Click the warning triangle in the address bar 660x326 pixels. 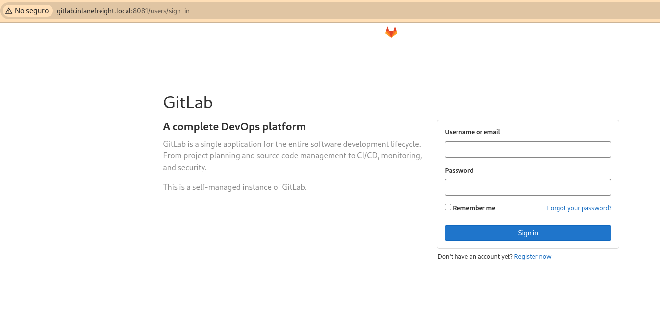click(9, 10)
